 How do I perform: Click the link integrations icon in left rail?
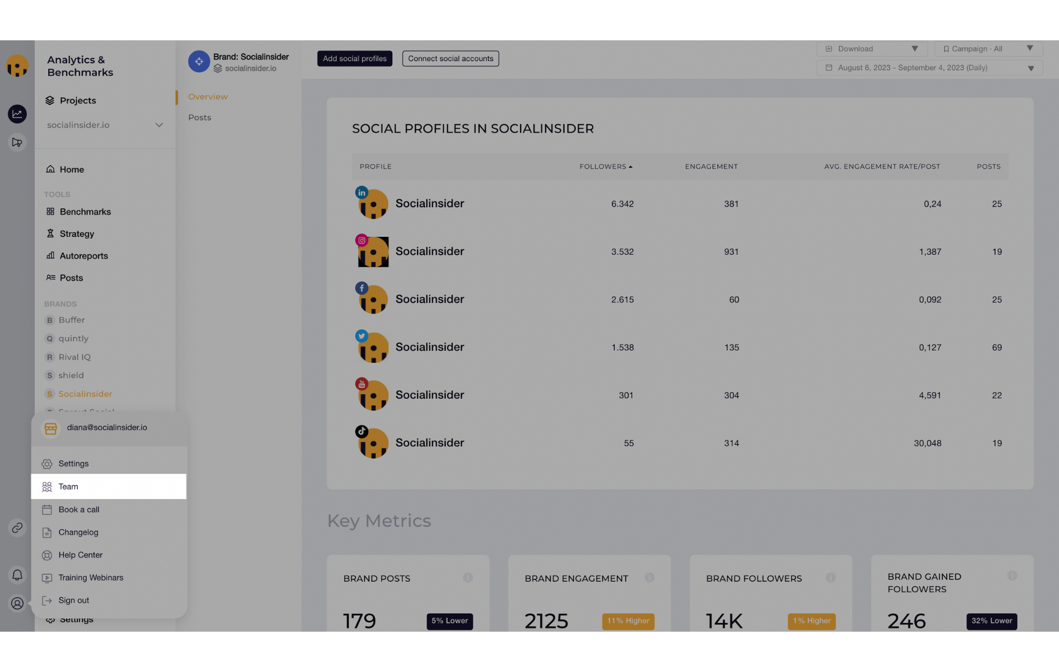tap(17, 528)
